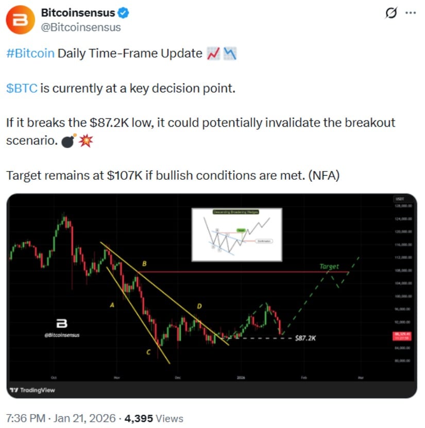Click the bomb emoji in the tweet
This screenshot has width=425, height=428.
[x=67, y=141]
